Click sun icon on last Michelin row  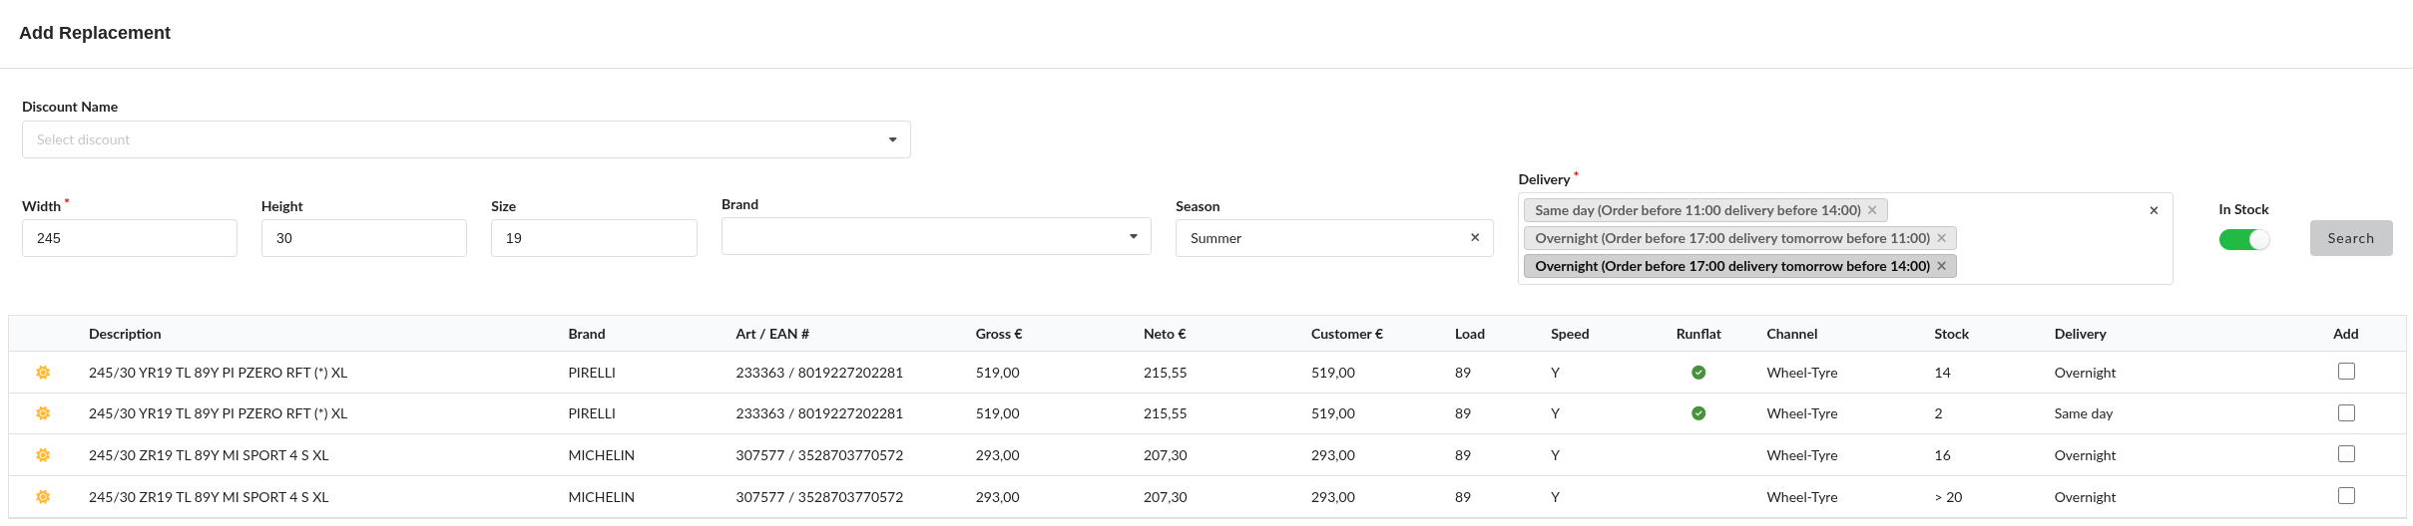pos(43,497)
